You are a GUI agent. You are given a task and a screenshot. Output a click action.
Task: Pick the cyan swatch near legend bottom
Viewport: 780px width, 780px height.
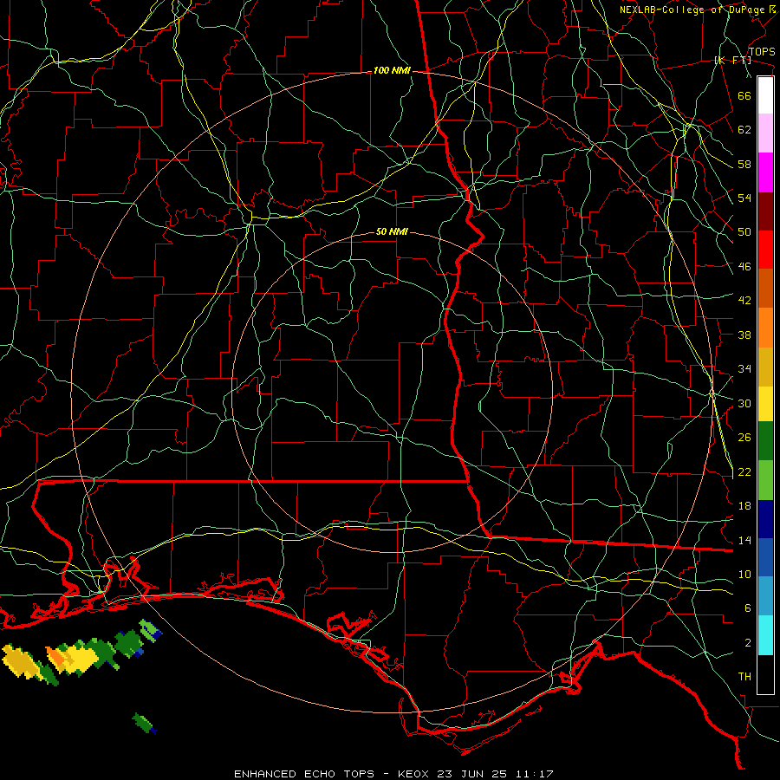click(765, 635)
